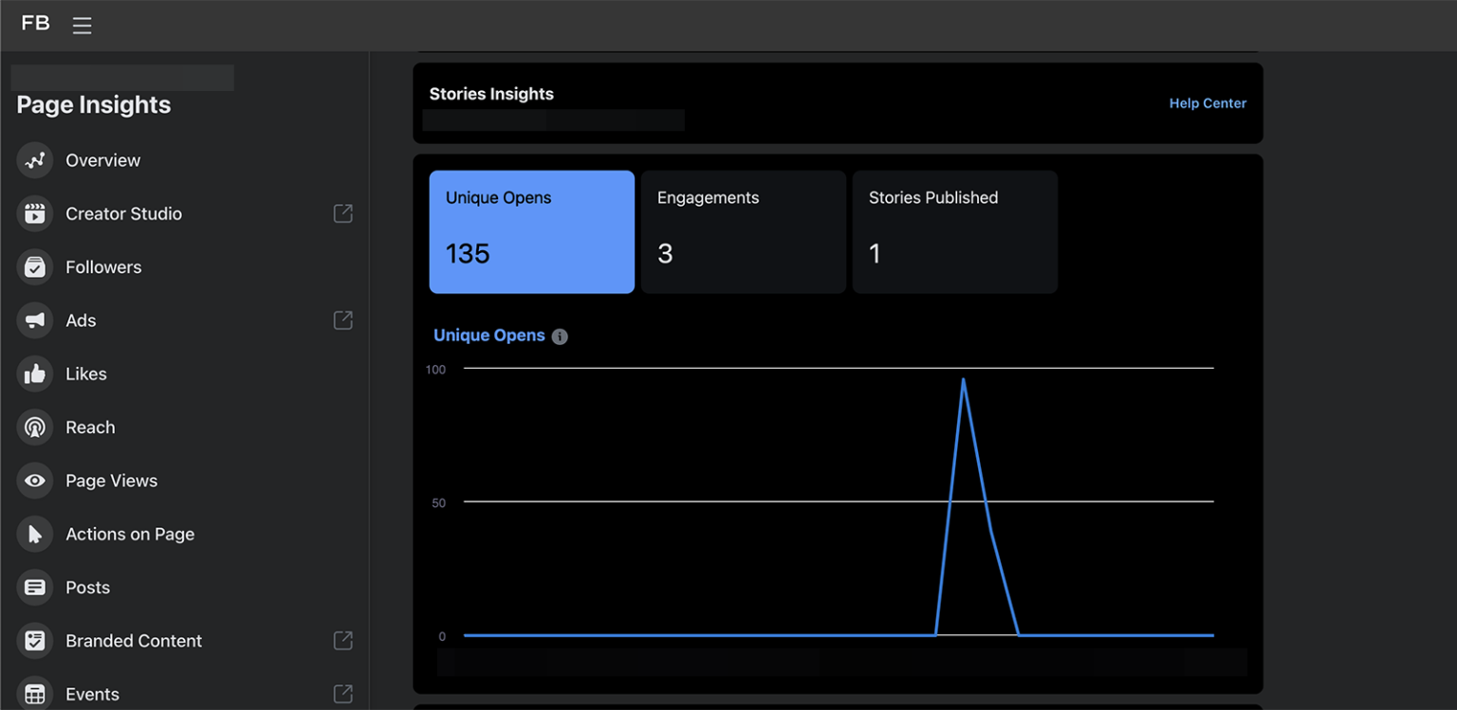This screenshot has height=710, width=1457.
Task: Click the Actions on Page cursor icon
Action: [34, 534]
